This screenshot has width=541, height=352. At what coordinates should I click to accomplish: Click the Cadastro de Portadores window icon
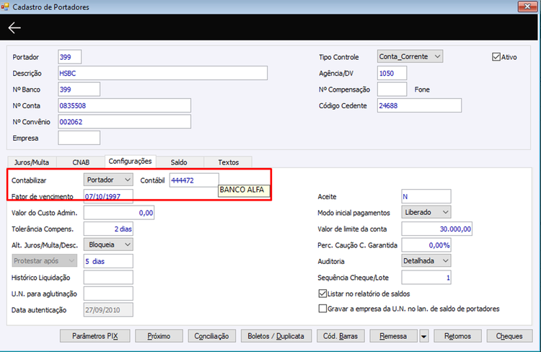coord(4,6)
